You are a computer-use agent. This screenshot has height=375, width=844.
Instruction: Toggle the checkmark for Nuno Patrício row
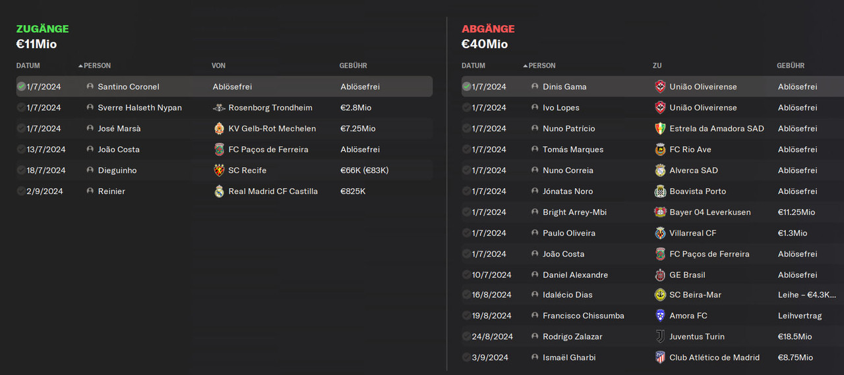coord(466,129)
